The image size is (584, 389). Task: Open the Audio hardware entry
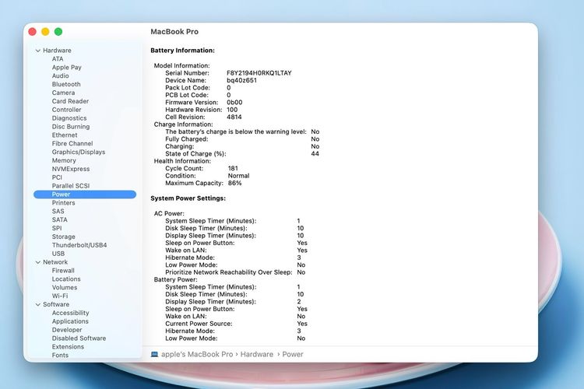[60, 76]
